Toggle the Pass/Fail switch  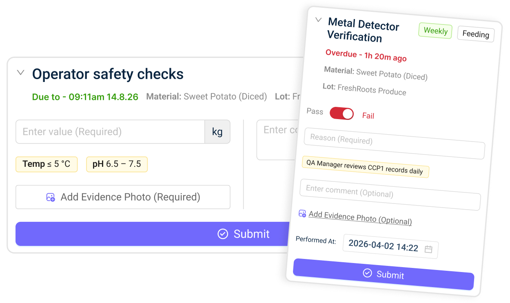342,113
